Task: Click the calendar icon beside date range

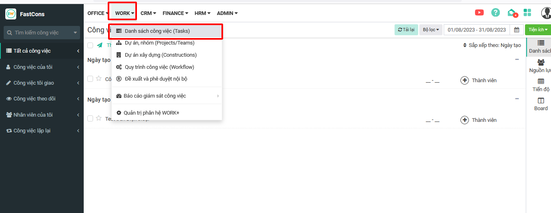Action: [x=516, y=30]
